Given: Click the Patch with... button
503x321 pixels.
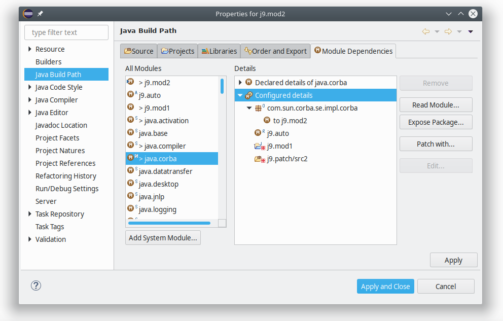Looking at the screenshot, I should pyautogui.click(x=436, y=144).
